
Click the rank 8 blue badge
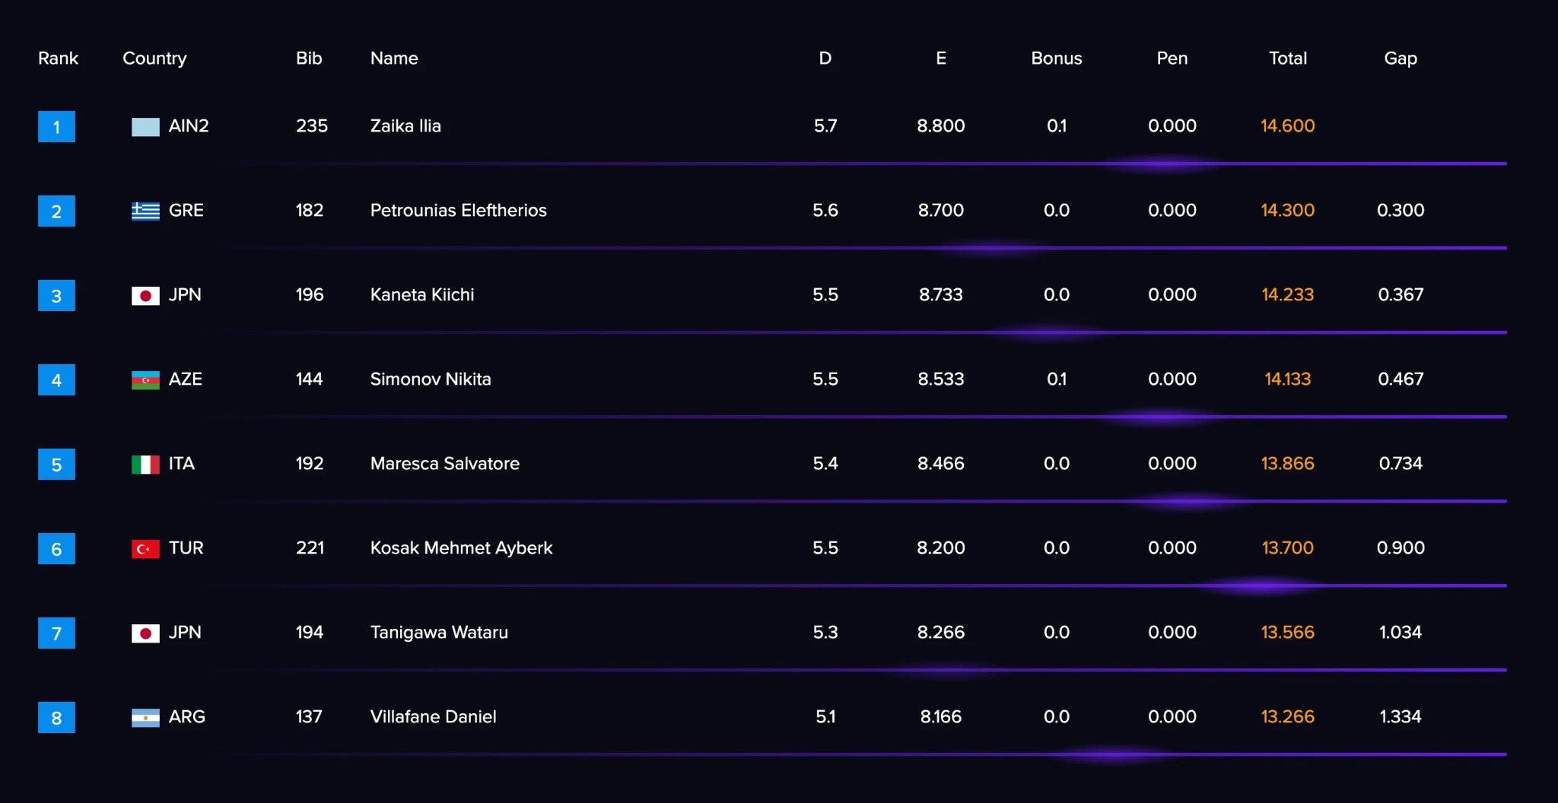pyautogui.click(x=56, y=718)
